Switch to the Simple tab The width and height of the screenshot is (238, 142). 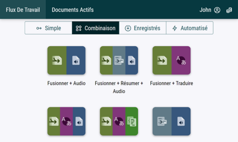pyautogui.click(x=48, y=28)
